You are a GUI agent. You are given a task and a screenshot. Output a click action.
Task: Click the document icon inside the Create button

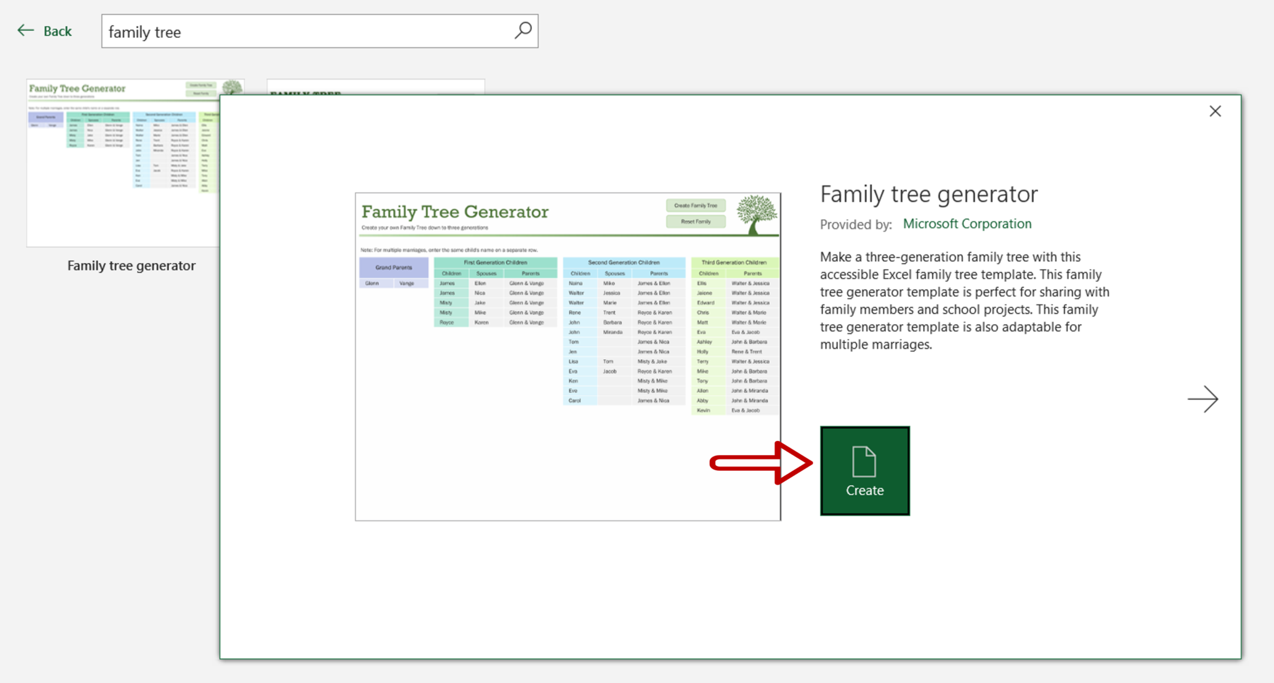(865, 461)
